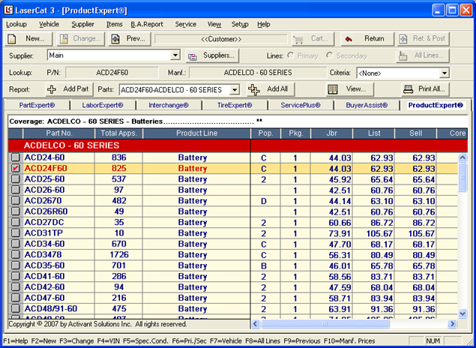
Task: Expand the Supplier Main dropdown
Action: pos(175,55)
